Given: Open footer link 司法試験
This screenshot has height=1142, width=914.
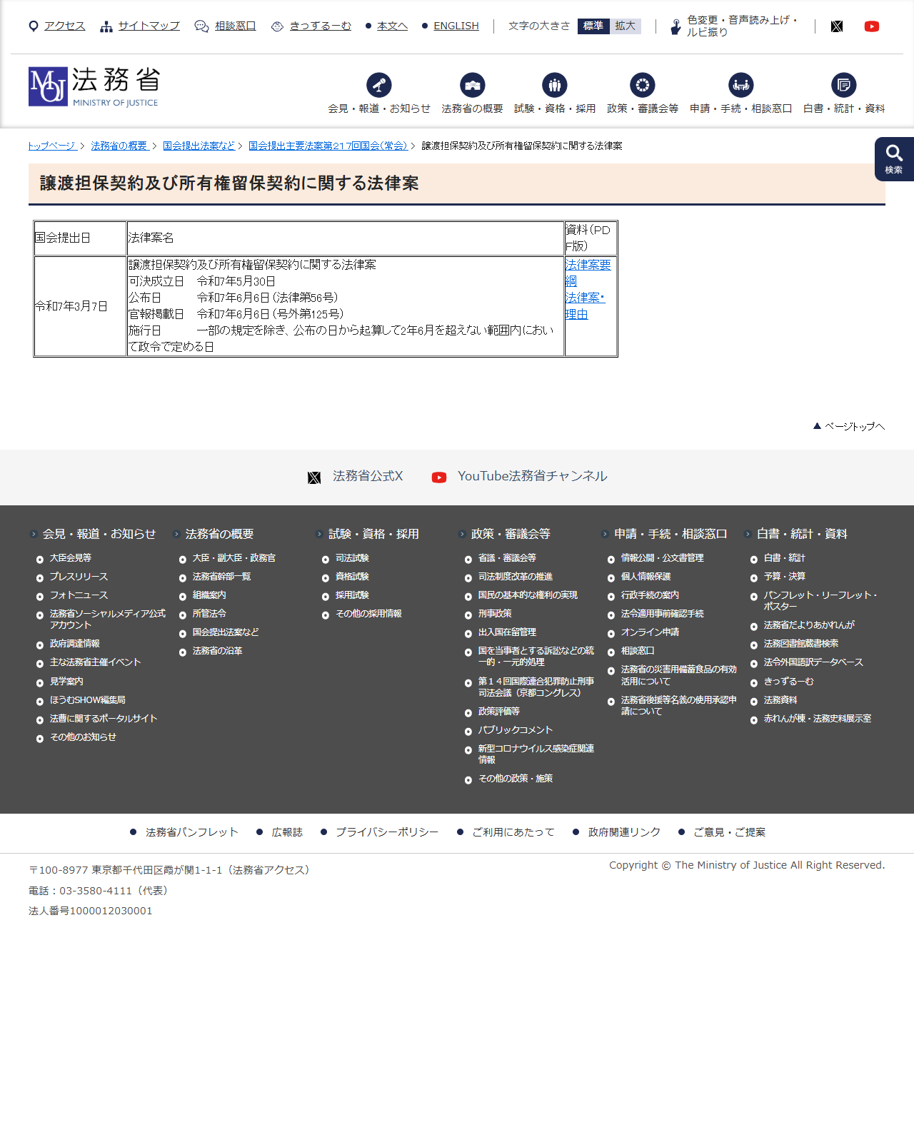Looking at the screenshot, I should pyautogui.click(x=352, y=558).
